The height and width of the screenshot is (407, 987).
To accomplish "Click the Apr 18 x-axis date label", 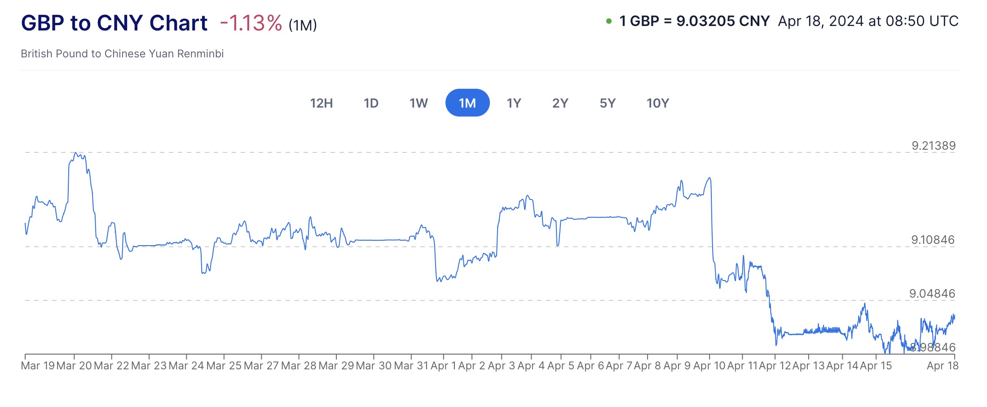I will point(943,366).
